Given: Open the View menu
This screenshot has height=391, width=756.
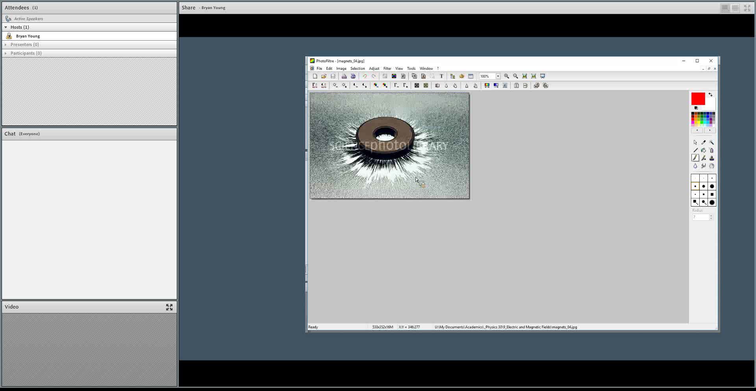Looking at the screenshot, I should [x=399, y=69].
